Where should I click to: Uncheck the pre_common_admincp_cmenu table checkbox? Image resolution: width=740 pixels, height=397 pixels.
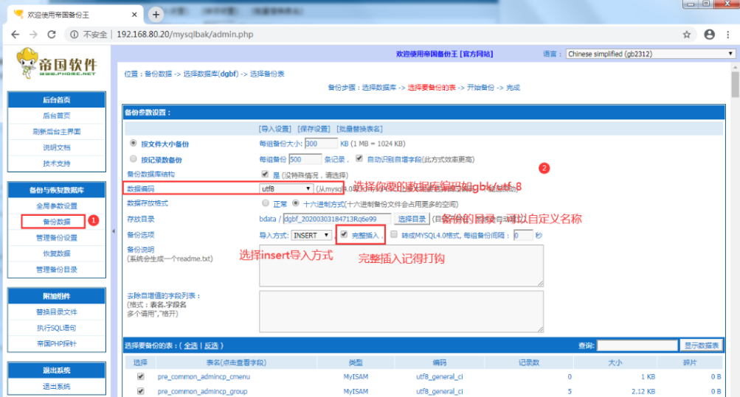tap(140, 376)
